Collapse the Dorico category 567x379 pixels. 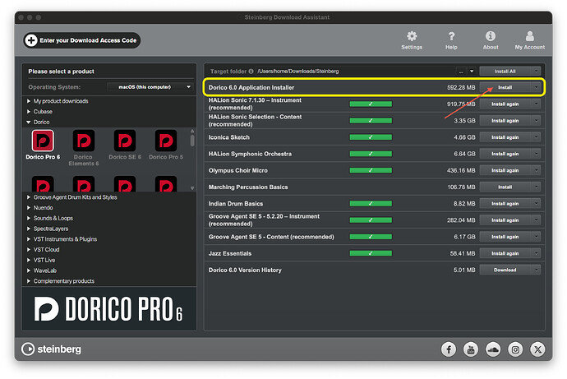pos(29,122)
